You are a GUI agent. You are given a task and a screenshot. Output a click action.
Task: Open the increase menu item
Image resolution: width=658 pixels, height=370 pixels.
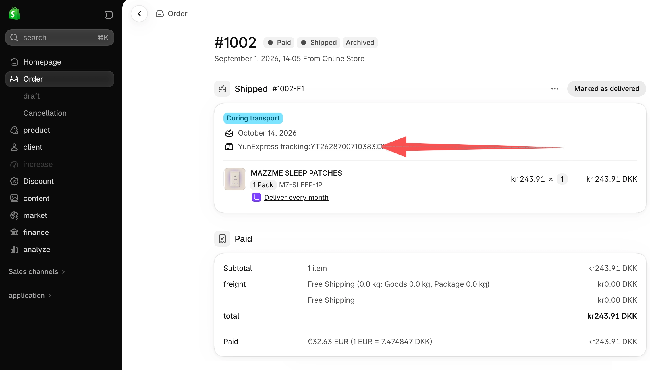click(x=38, y=164)
